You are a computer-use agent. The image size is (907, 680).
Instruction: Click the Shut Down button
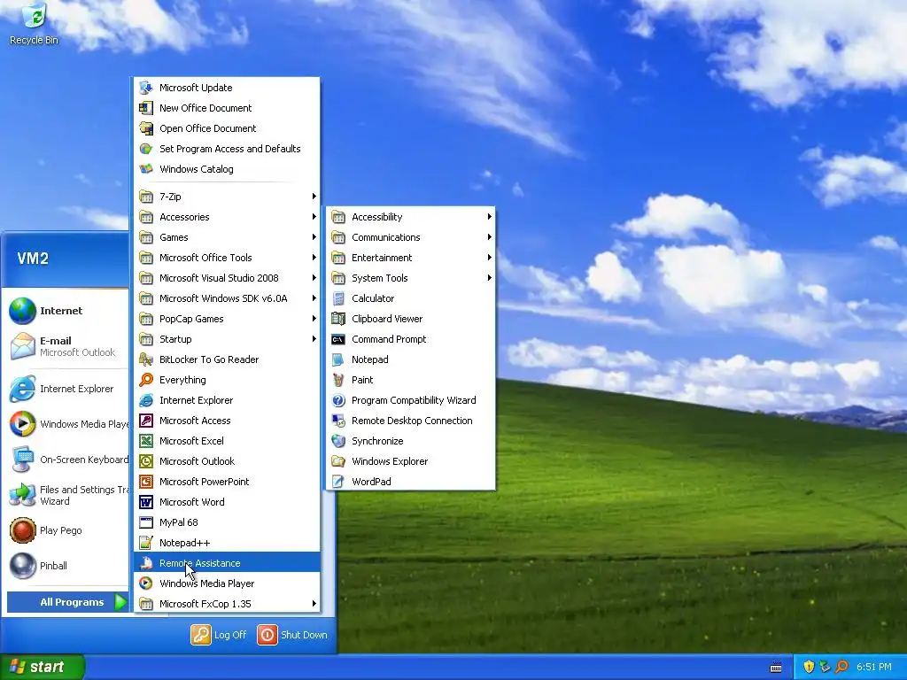[292, 634]
